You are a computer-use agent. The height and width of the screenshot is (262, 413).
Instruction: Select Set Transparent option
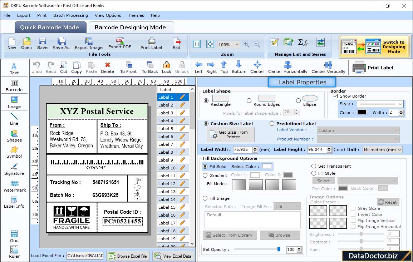point(314,166)
